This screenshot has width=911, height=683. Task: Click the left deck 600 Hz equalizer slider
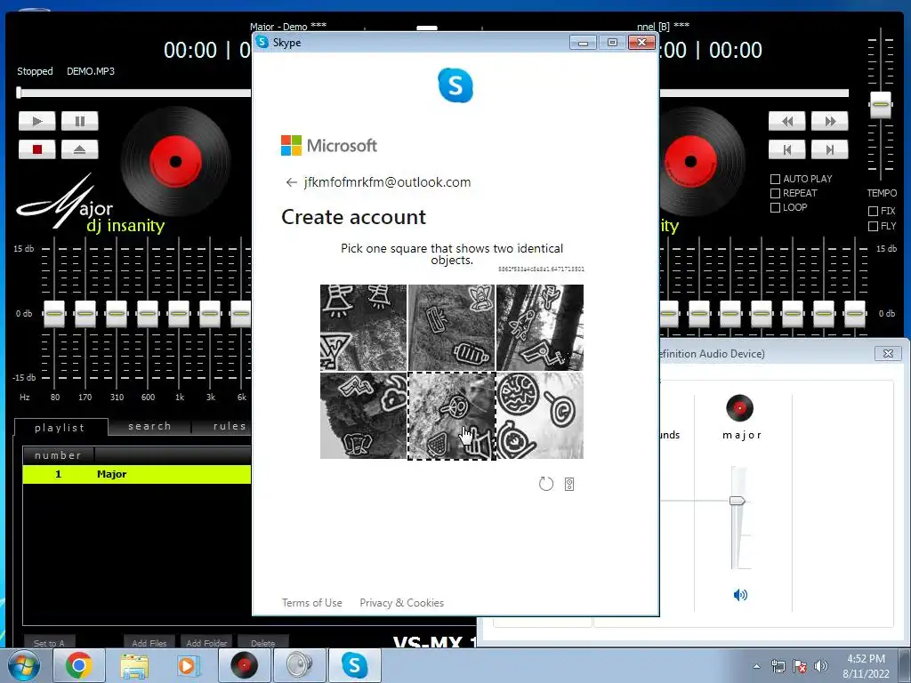click(x=148, y=314)
